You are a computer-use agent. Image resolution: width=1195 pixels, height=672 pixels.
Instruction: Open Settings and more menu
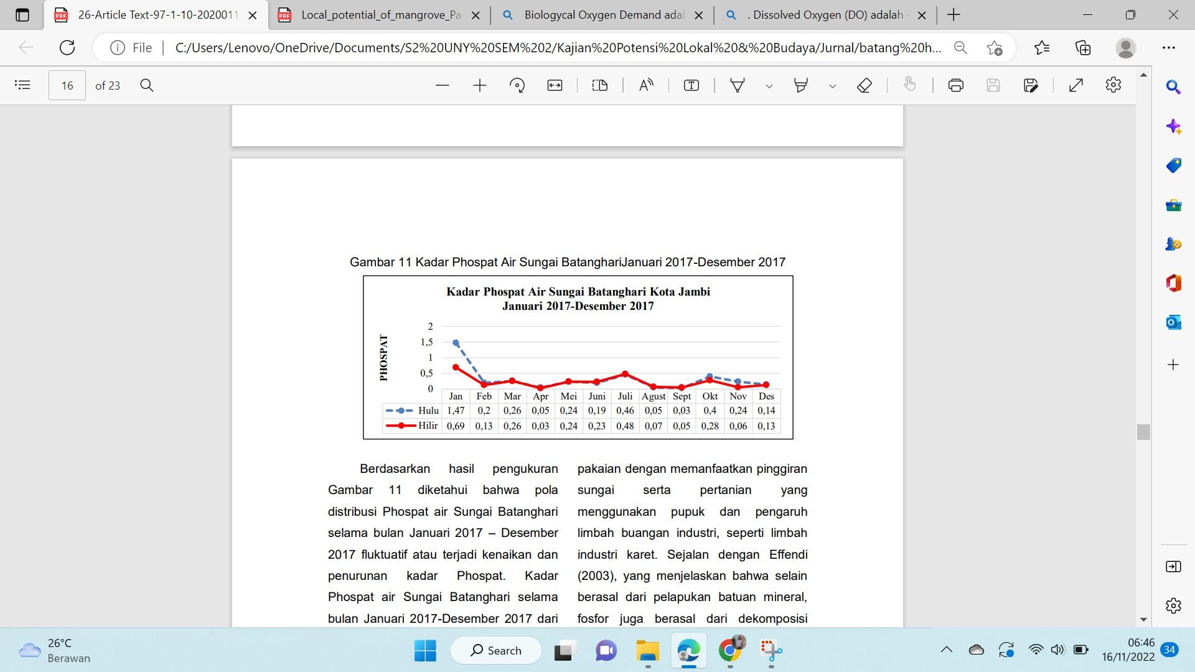(1169, 48)
